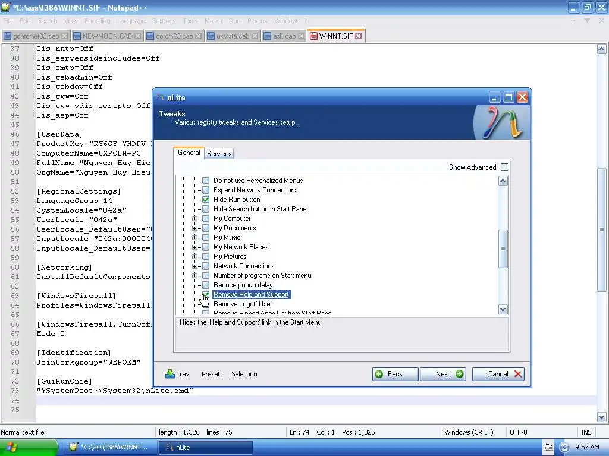Viewport: 609px width, 456px height.
Task: Click the tray icon beside the clock
Action: (x=564, y=448)
